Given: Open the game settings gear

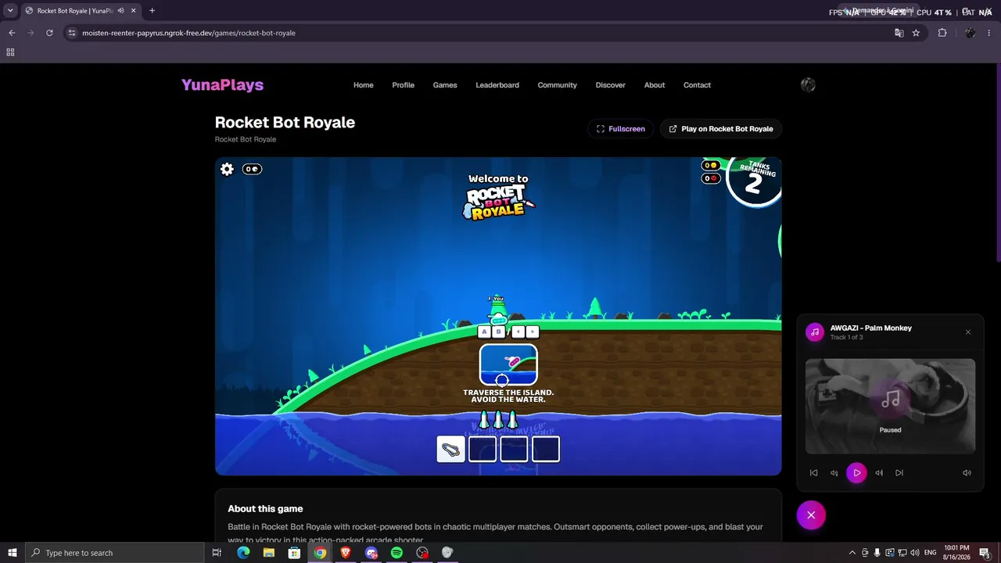Looking at the screenshot, I should pyautogui.click(x=227, y=169).
